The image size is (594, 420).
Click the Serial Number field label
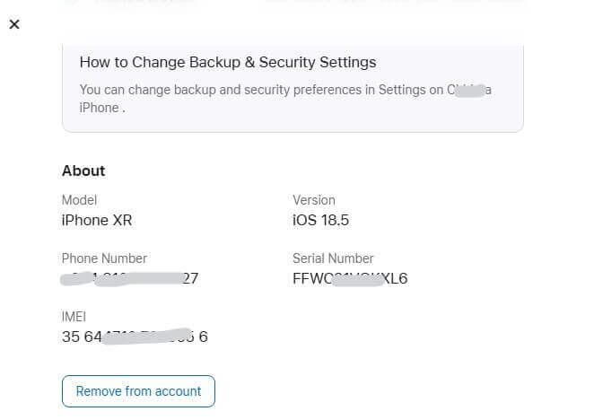[x=333, y=258]
